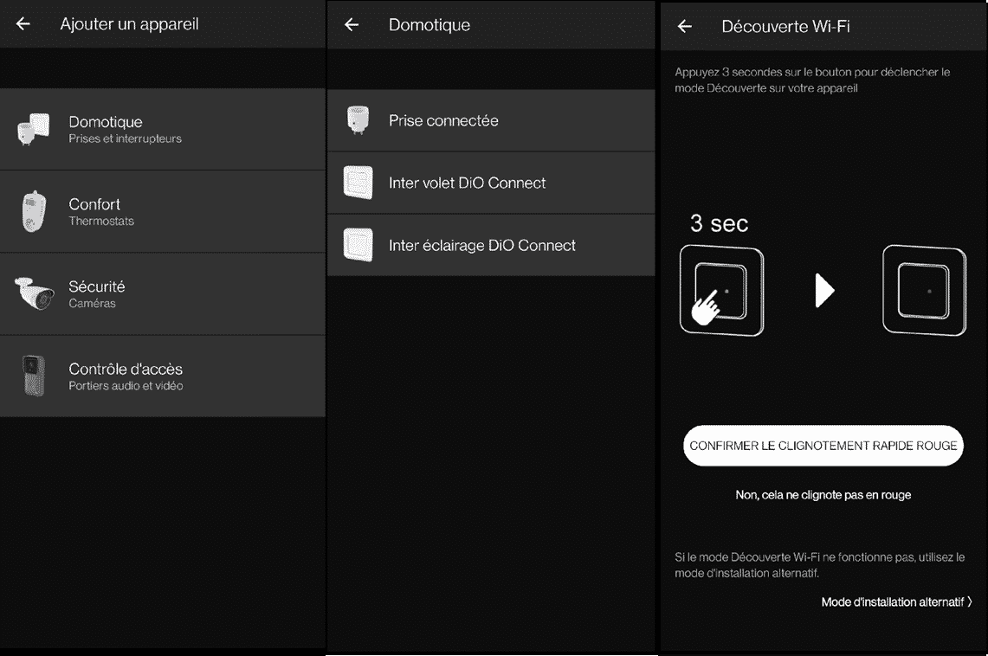Tap the Sécurité camera icon
The image size is (988, 656).
[34, 293]
